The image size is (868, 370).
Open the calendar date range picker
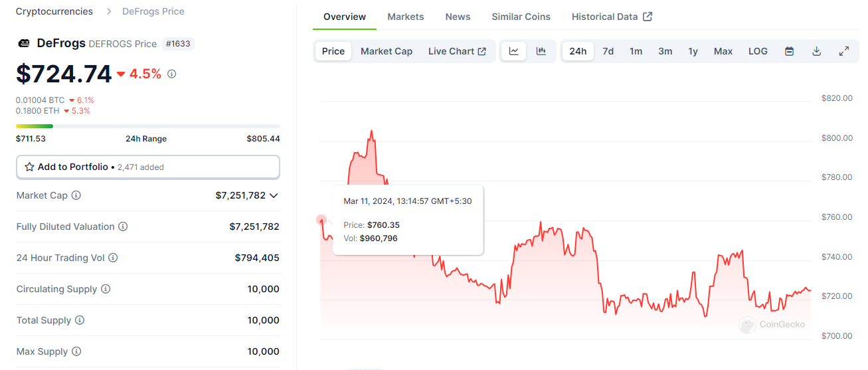(789, 51)
